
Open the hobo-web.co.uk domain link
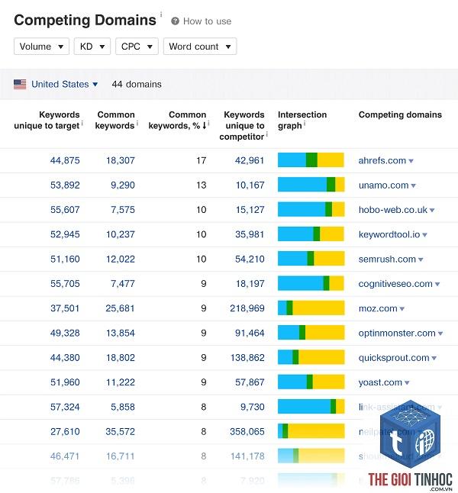[393, 210]
